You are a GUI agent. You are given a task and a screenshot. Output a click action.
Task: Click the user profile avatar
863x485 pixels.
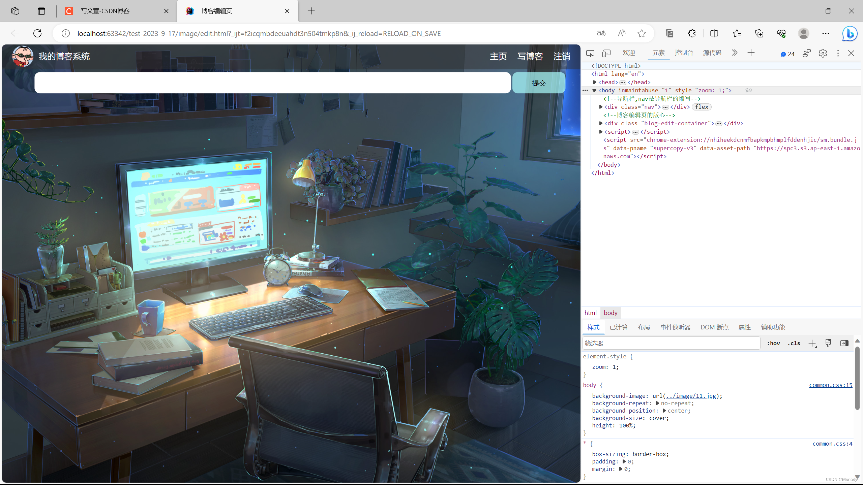pos(803,33)
